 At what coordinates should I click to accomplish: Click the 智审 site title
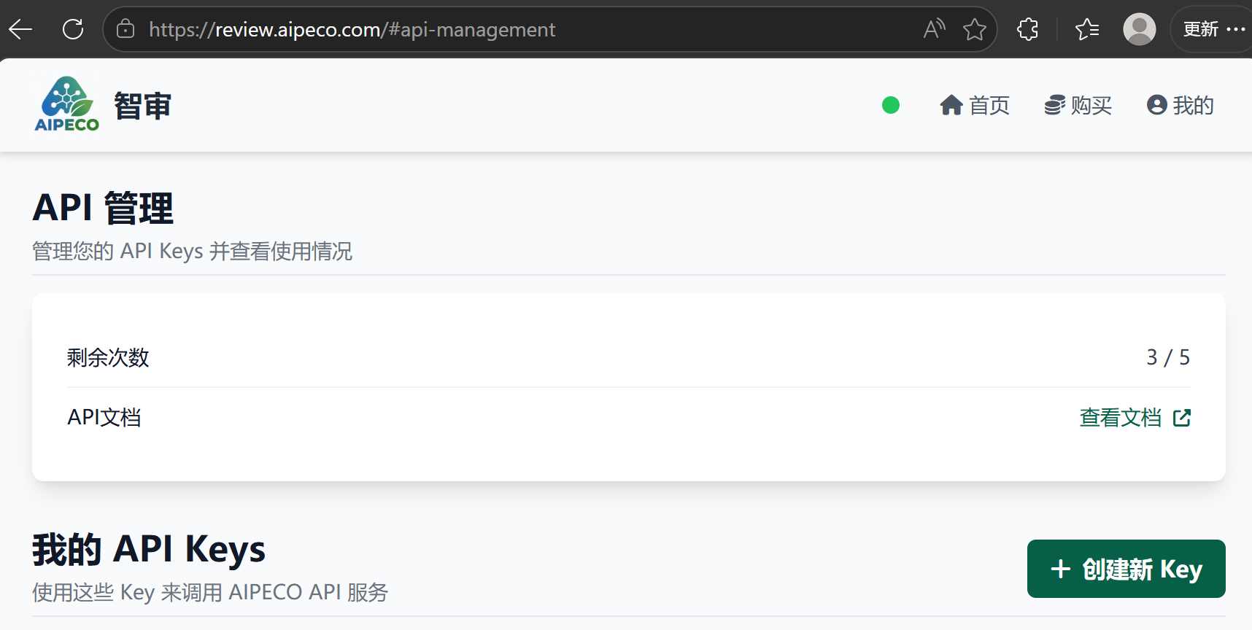pos(142,106)
